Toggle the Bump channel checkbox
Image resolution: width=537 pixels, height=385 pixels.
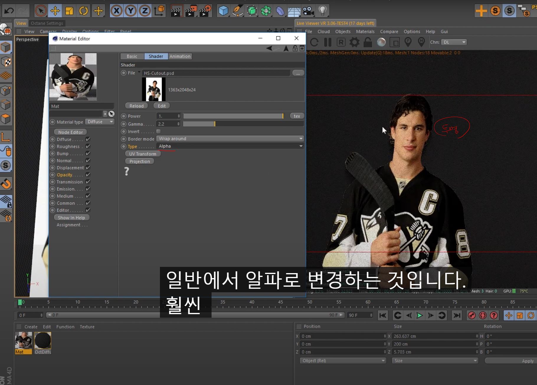(x=88, y=153)
